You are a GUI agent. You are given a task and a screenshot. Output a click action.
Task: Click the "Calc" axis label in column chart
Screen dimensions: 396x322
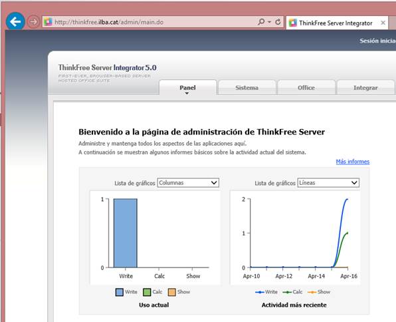pyautogui.click(x=159, y=276)
